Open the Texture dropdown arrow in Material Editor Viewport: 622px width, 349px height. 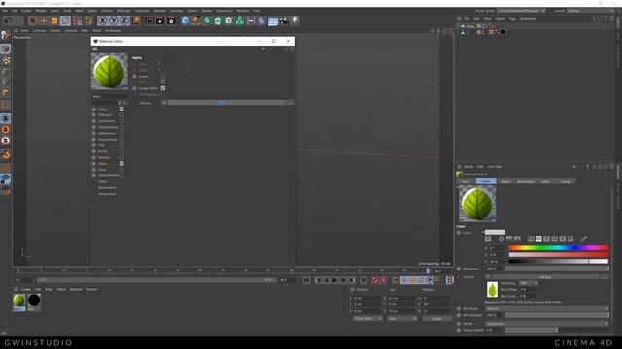(x=164, y=103)
